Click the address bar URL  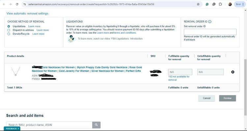pos(91,4)
